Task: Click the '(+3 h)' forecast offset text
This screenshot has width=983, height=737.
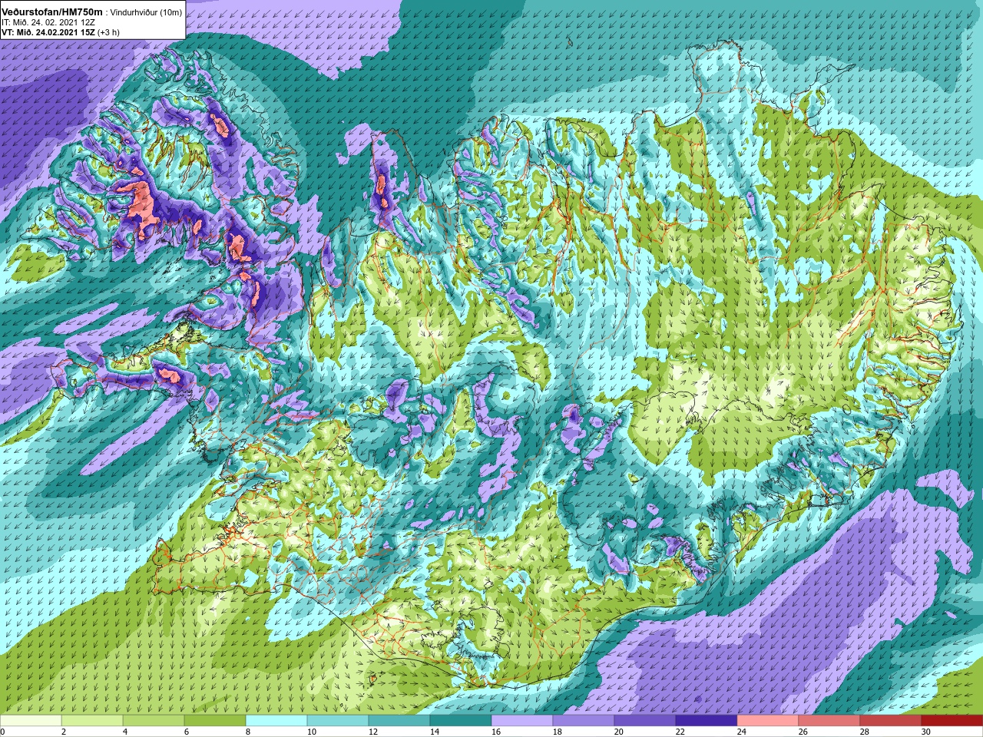Action: point(108,32)
